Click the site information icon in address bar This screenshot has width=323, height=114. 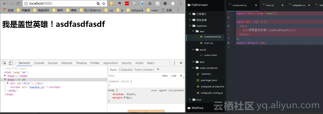[x=26, y=4]
